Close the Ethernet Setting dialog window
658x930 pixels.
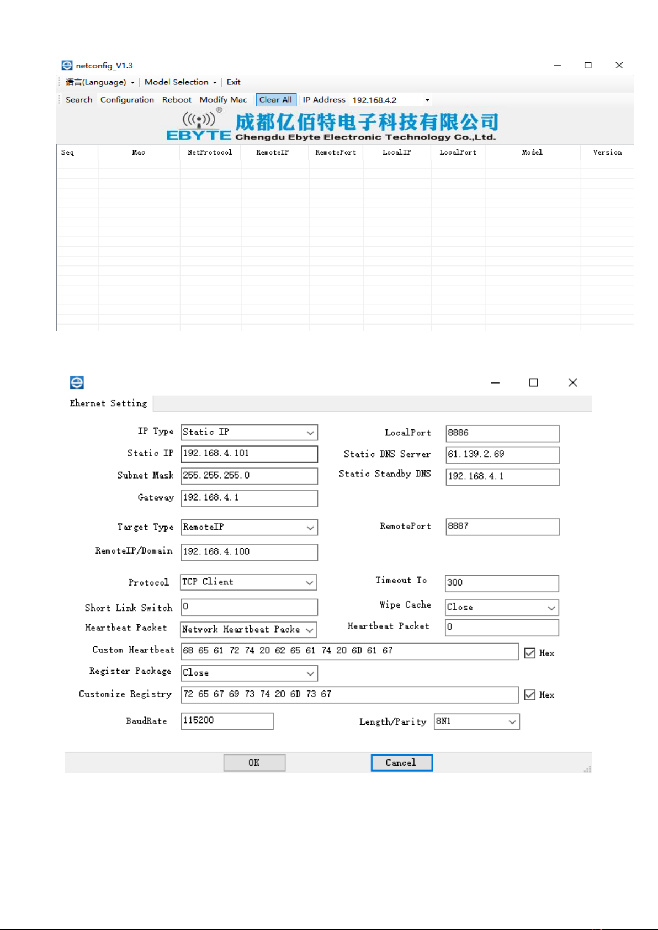click(x=572, y=382)
